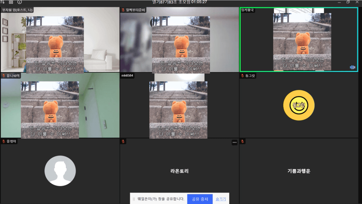Click the mh6584 name label
The image size is (362, 204).
click(x=127, y=76)
